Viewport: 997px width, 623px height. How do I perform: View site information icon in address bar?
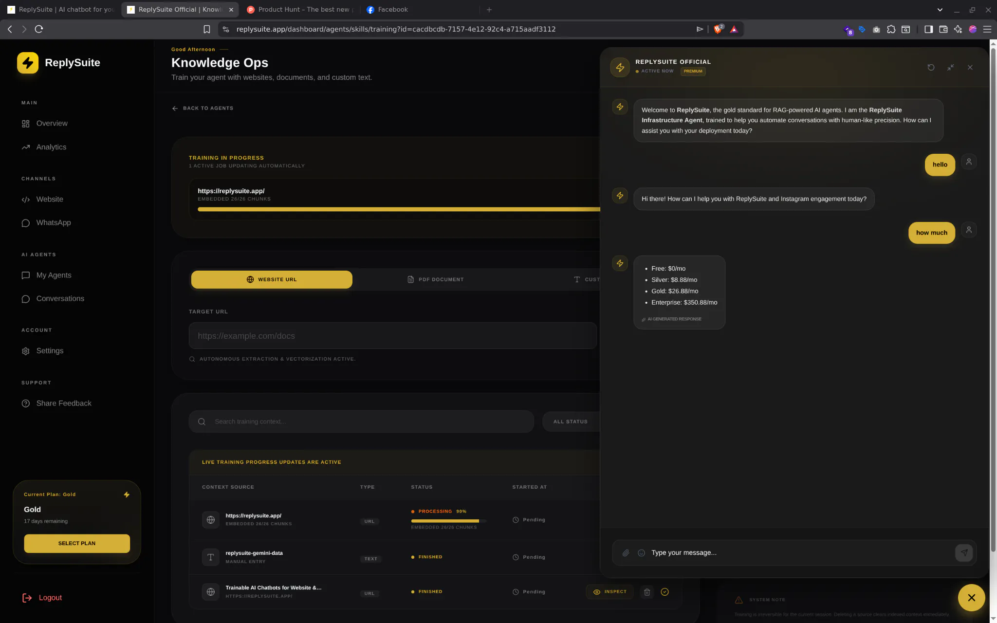point(225,29)
